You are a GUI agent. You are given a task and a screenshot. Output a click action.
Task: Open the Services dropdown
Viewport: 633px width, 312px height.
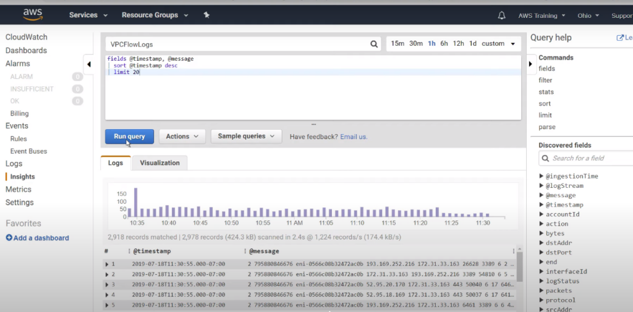coord(88,15)
